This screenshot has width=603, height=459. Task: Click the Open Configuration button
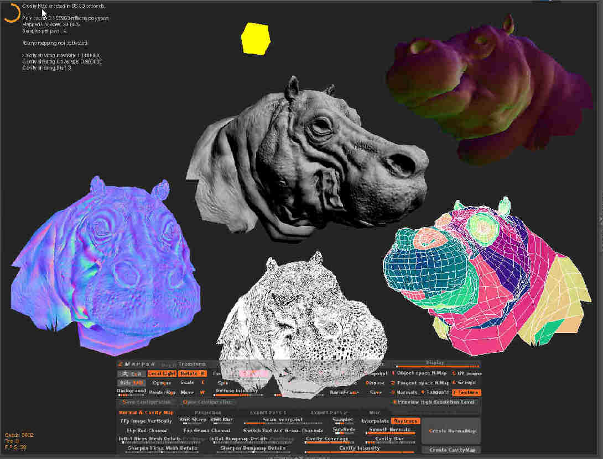pyautogui.click(x=207, y=402)
